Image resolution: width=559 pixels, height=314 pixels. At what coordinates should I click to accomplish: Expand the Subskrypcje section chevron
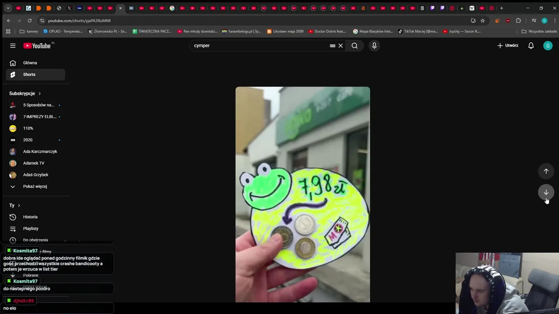(x=39, y=93)
